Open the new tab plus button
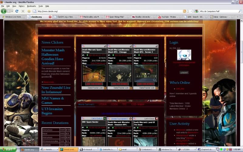Image resolution: width=243 pixels, height=152 pixels. pyautogui.click(x=237, y=17)
